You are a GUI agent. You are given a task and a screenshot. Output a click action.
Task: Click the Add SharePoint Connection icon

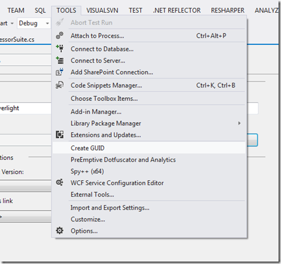(x=59, y=72)
